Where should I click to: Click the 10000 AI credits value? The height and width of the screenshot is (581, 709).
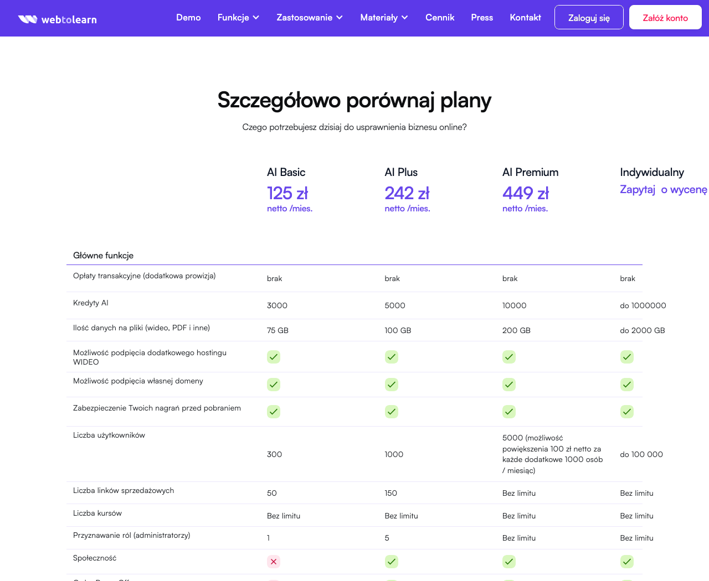(514, 305)
